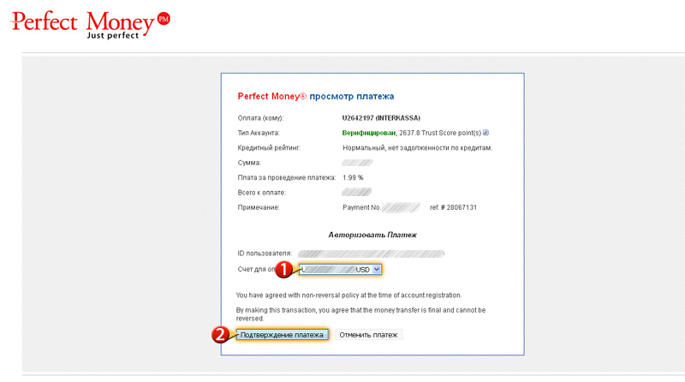The width and height of the screenshot is (685, 382).
Task: Click the 2637.8 Trust Score point(s) text
Action: click(440, 133)
